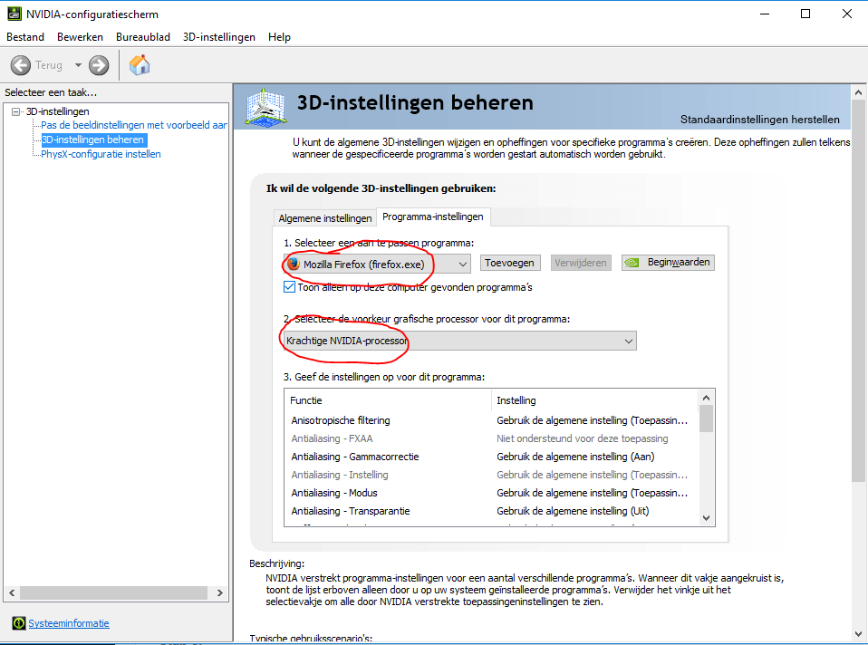Open the Mozilla Firefox program dropdown
The width and height of the screenshot is (868, 645).
(377, 265)
